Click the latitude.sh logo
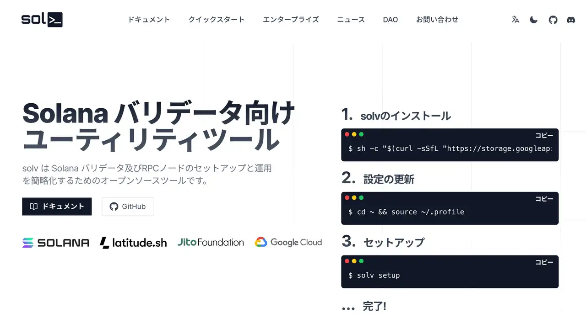Screen dimensions: 586x329 (133, 243)
